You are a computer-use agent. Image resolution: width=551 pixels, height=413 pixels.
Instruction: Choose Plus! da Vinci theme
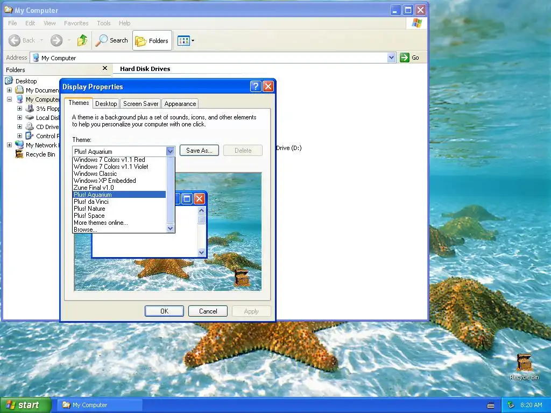point(119,202)
